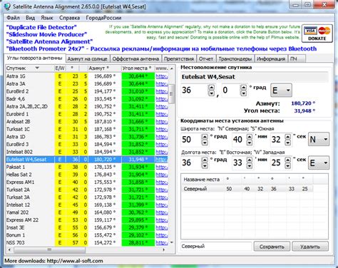Image resolution: width=338 pixels, height=268 pixels.
Task: Select the Badr 4,6 row
Action: click(86, 99)
